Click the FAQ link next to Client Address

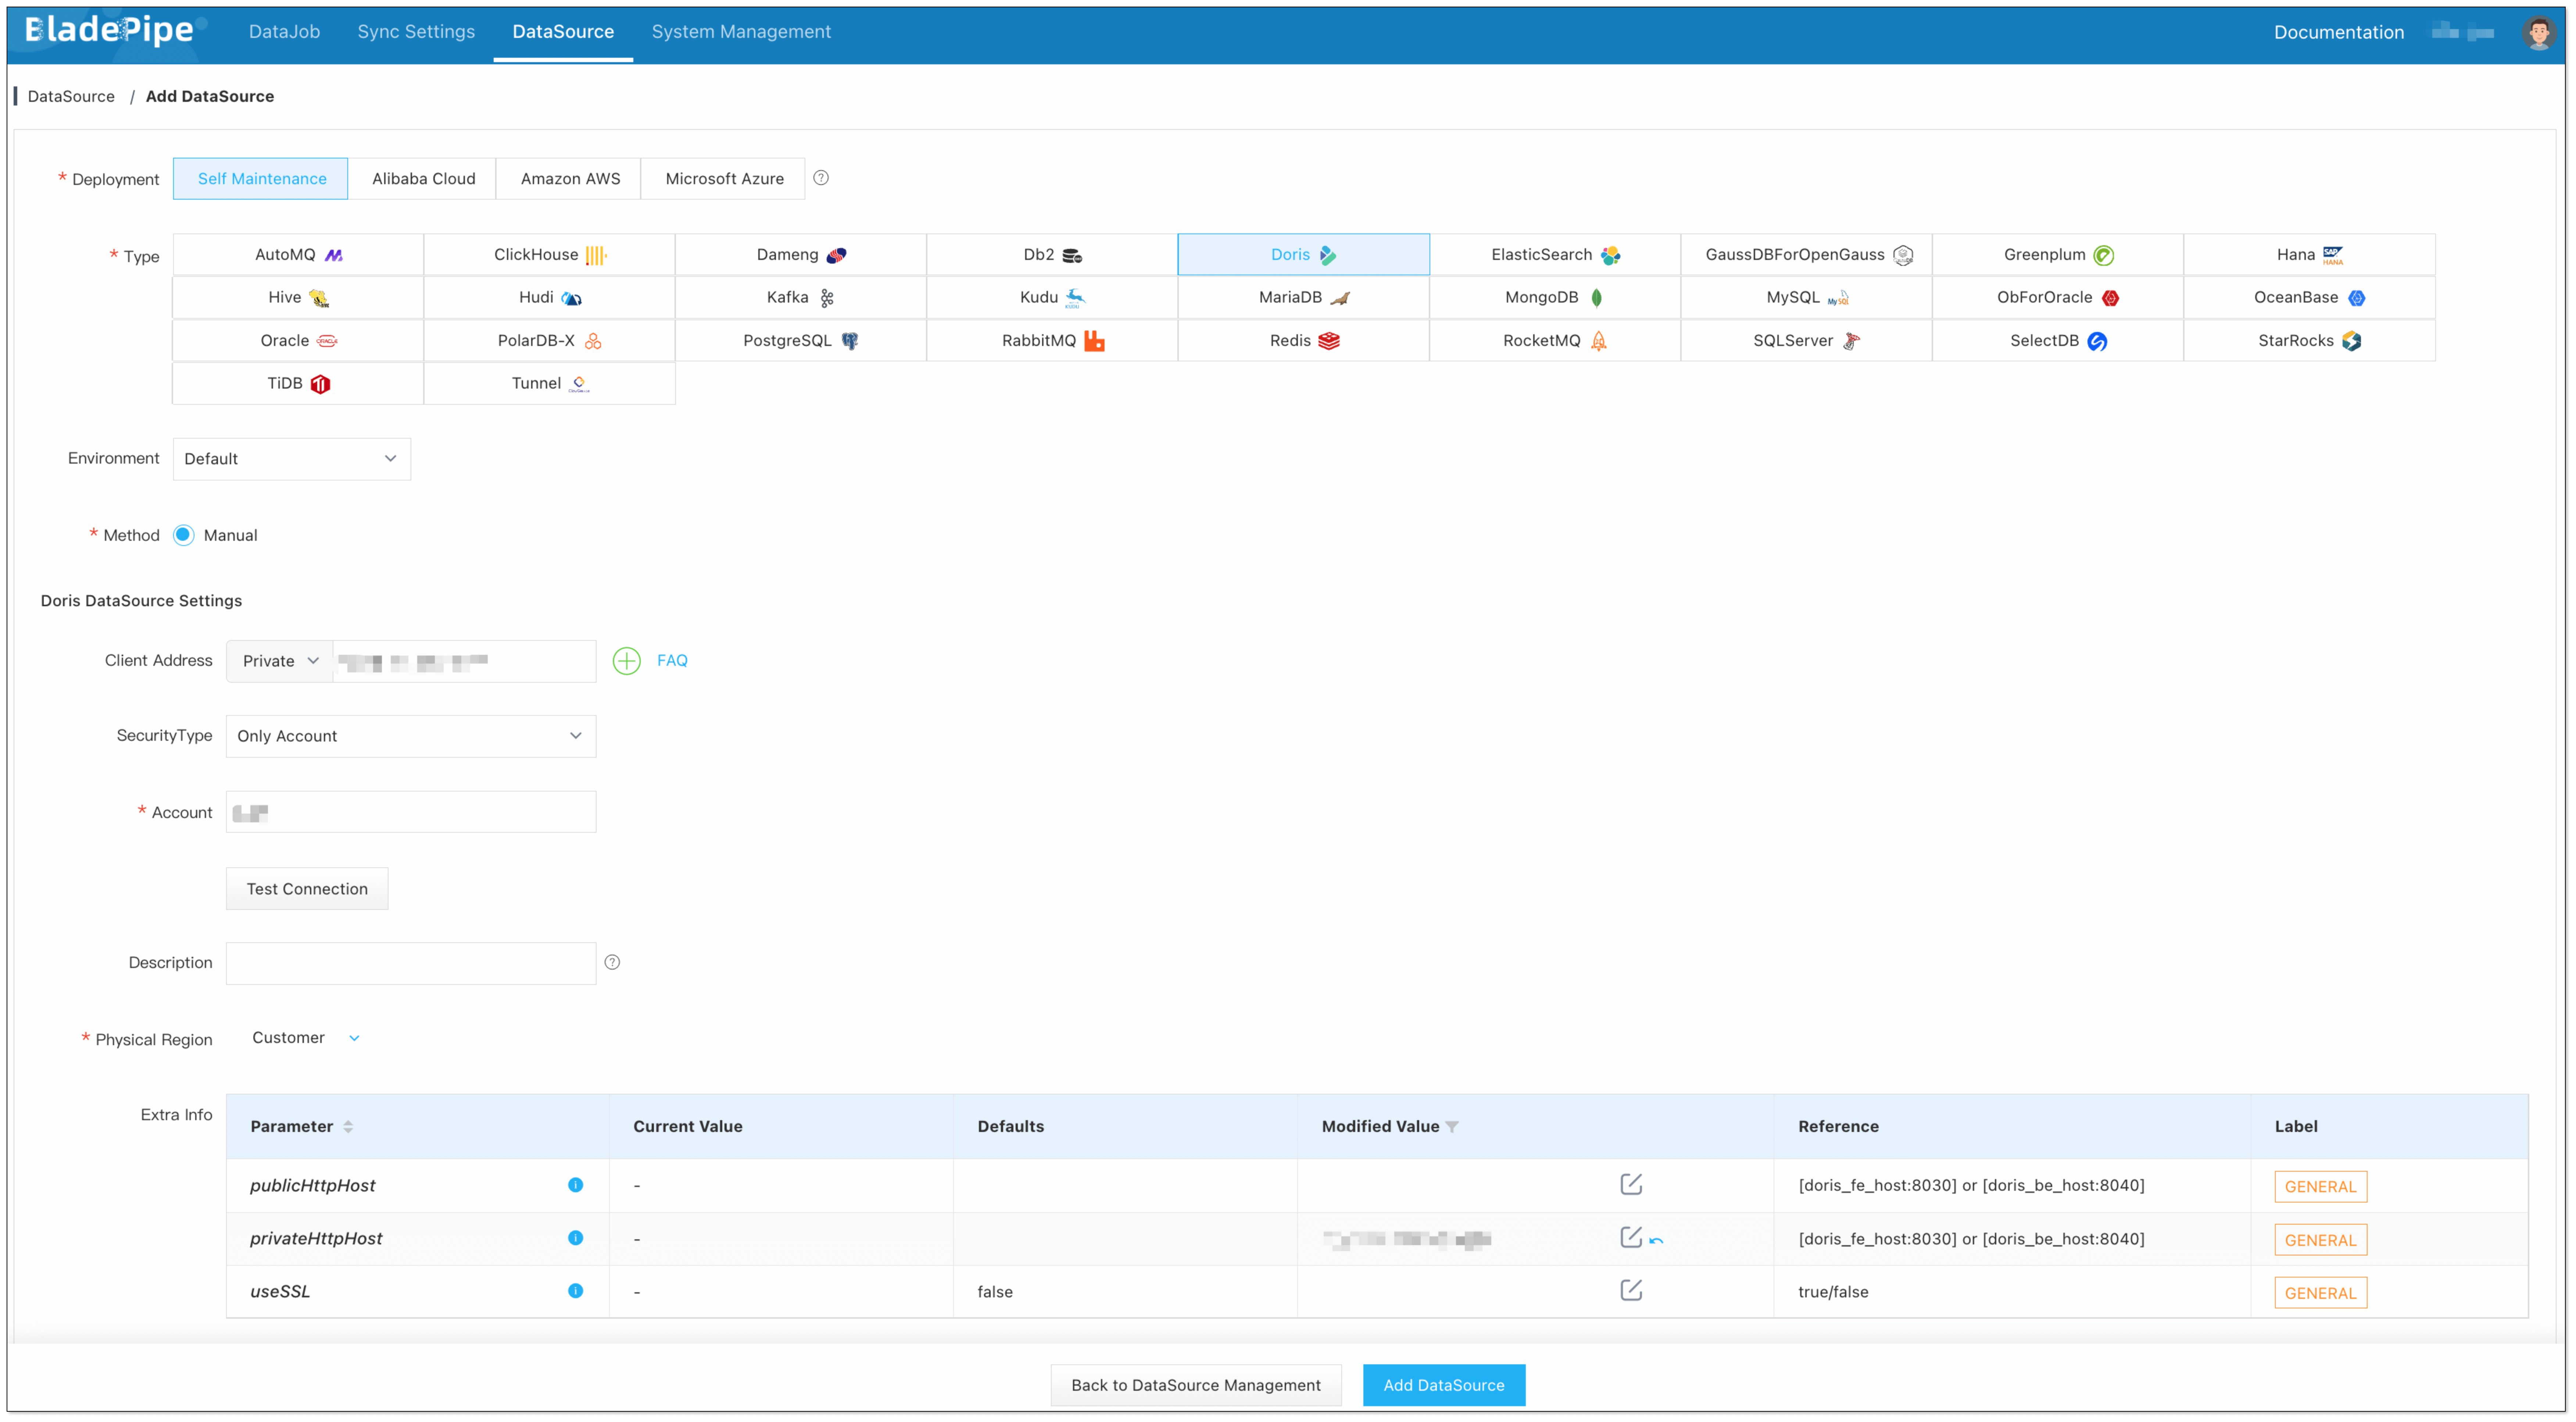click(x=672, y=660)
